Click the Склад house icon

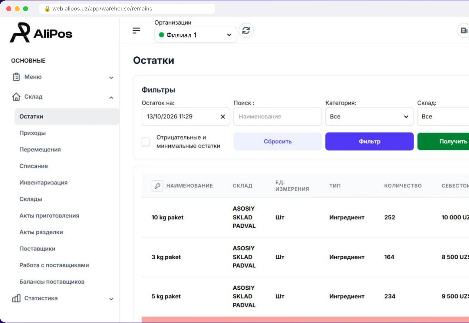16,97
